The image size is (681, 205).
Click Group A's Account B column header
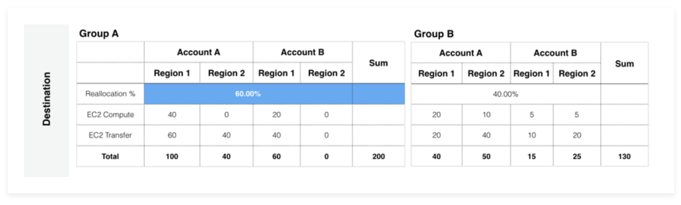[x=302, y=52]
